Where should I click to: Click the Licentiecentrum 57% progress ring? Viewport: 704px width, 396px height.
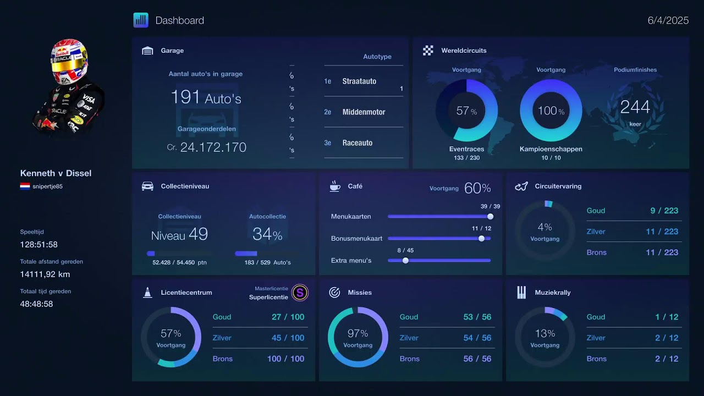171,337
